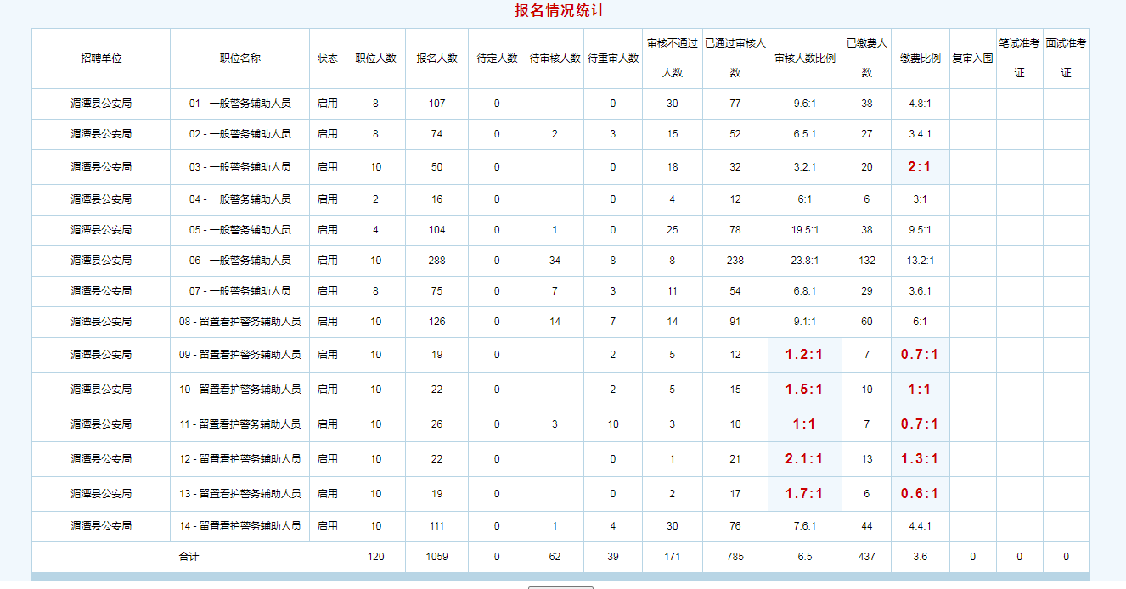The height and width of the screenshot is (589, 1126).
Task: Select total fee ratio value 3.6
Action: pyautogui.click(x=920, y=557)
